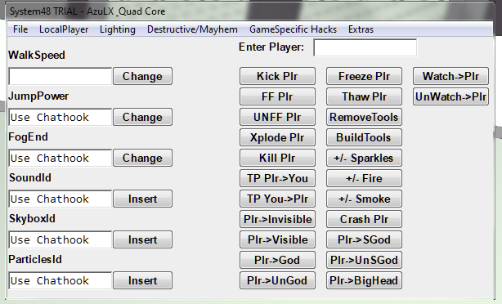Image resolution: width=502 pixels, height=304 pixels.
Task: Click the Xplode Plr button
Action: click(x=277, y=137)
